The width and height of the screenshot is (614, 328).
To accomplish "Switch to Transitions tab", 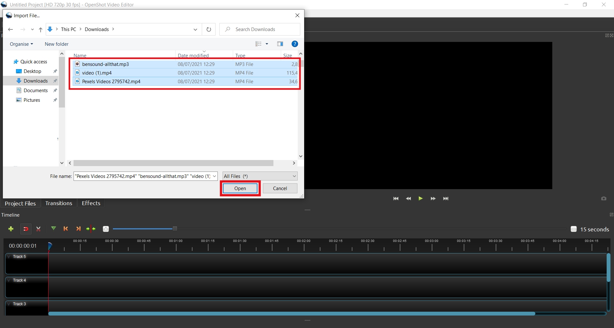I will (59, 203).
